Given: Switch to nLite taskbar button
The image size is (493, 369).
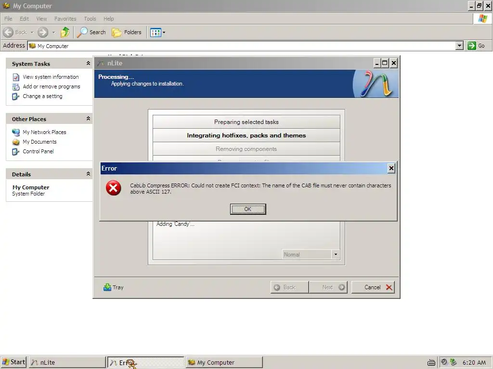Looking at the screenshot, I should (x=67, y=362).
